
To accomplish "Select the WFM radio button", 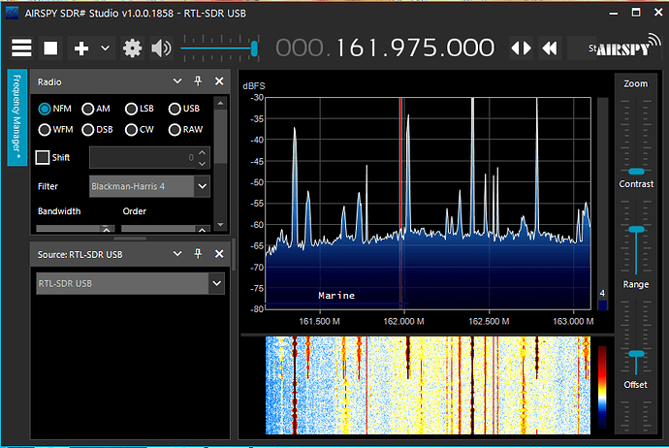I will click(45, 129).
